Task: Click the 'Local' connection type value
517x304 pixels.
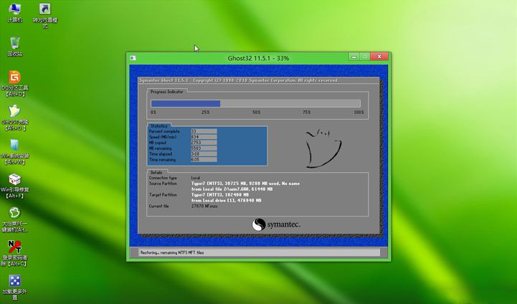Action: [196, 178]
